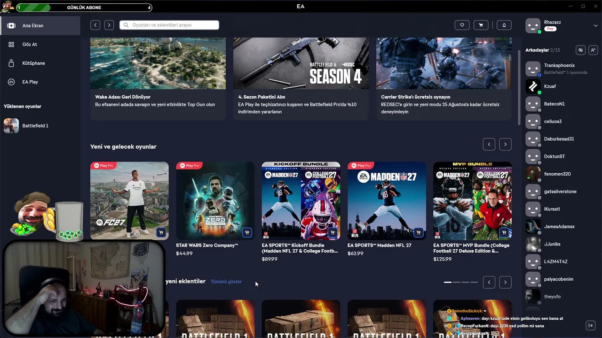
Task: Open the Ana Ekran sidebar item
Action: (40, 25)
